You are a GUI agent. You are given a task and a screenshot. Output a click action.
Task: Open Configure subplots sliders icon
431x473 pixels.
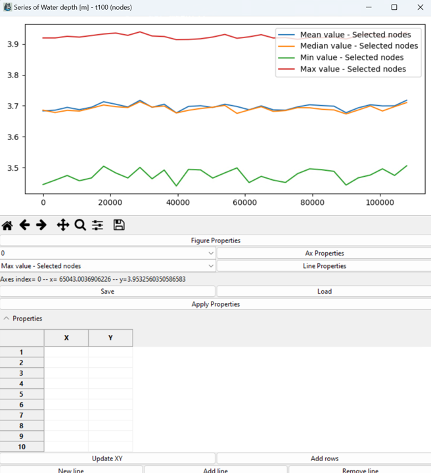tap(98, 225)
